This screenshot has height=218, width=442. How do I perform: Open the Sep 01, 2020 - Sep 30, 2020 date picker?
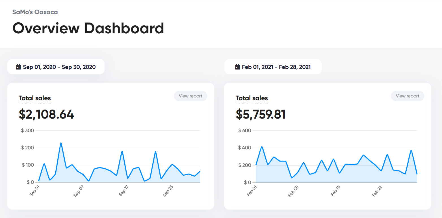[56, 67]
